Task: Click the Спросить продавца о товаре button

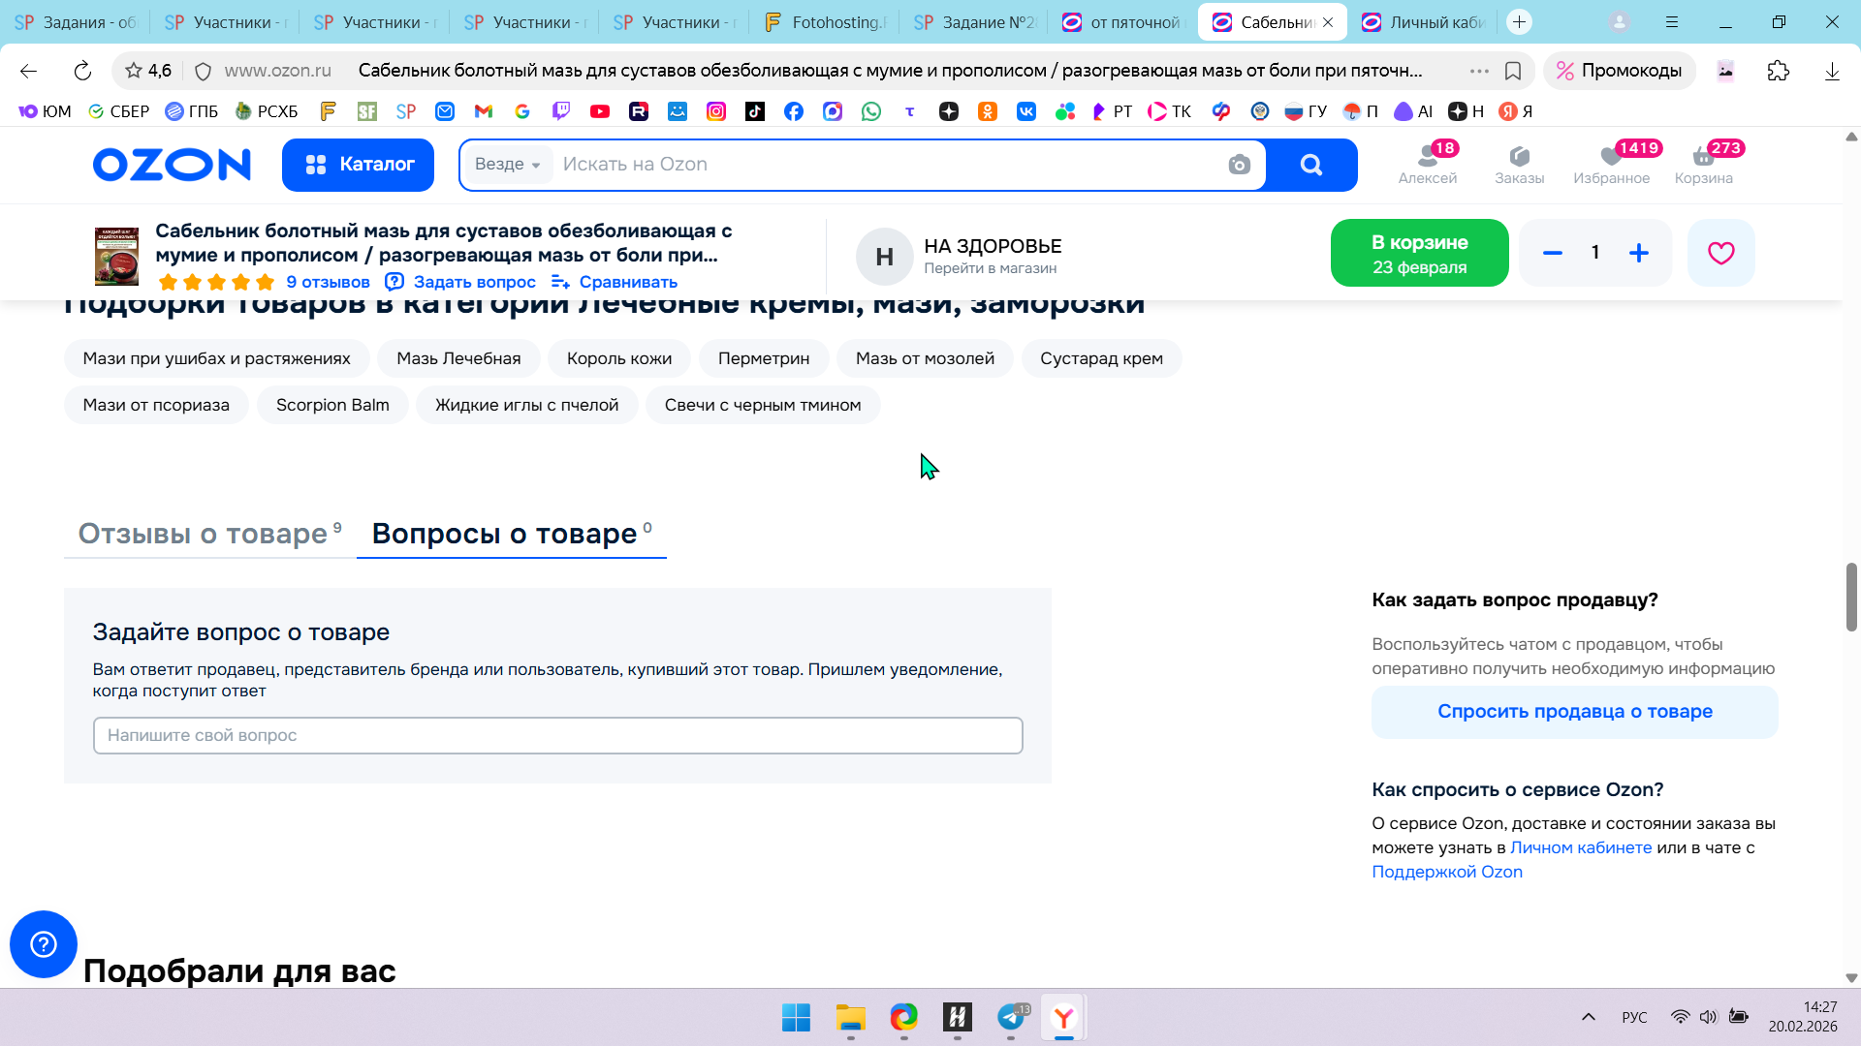Action: point(1574,712)
